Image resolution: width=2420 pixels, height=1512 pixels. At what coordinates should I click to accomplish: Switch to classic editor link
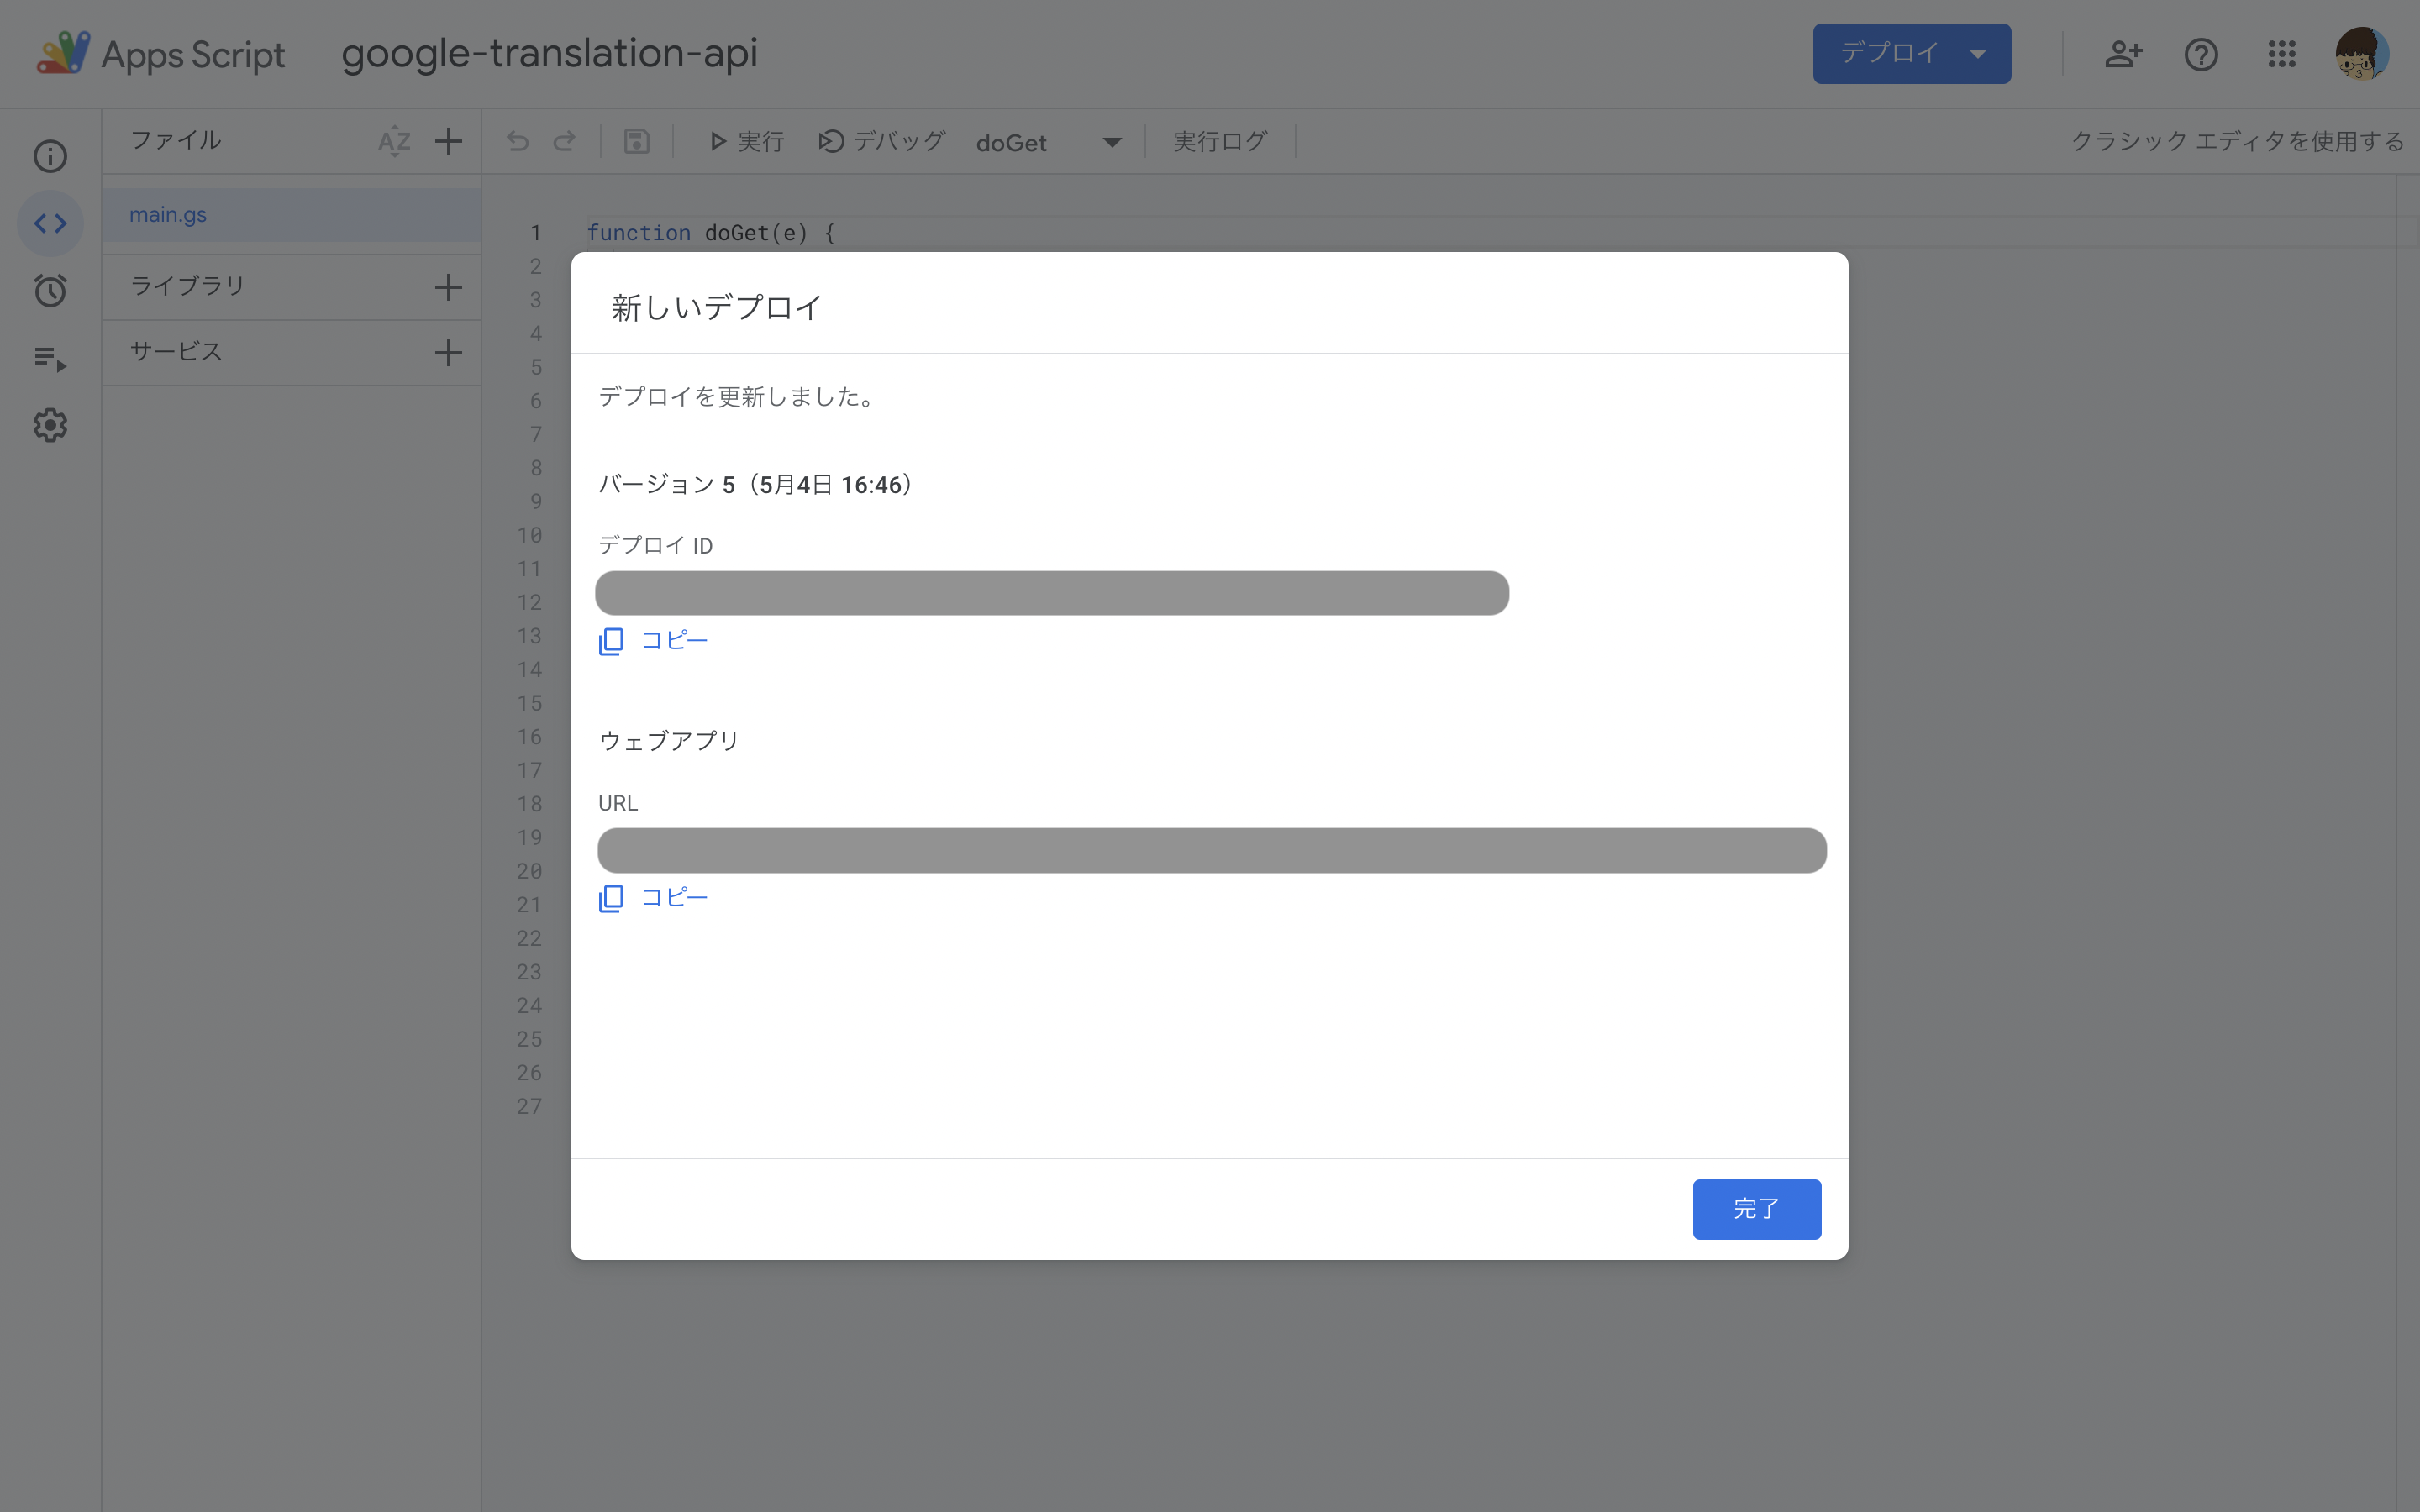coord(2237,141)
